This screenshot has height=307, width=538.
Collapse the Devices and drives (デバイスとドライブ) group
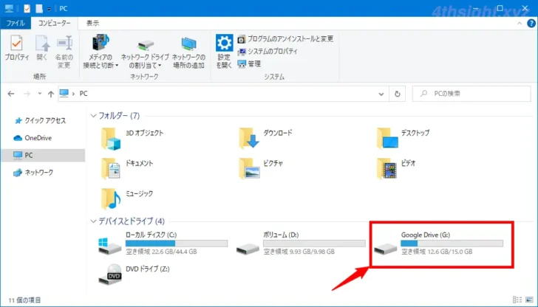coord(93,221)
